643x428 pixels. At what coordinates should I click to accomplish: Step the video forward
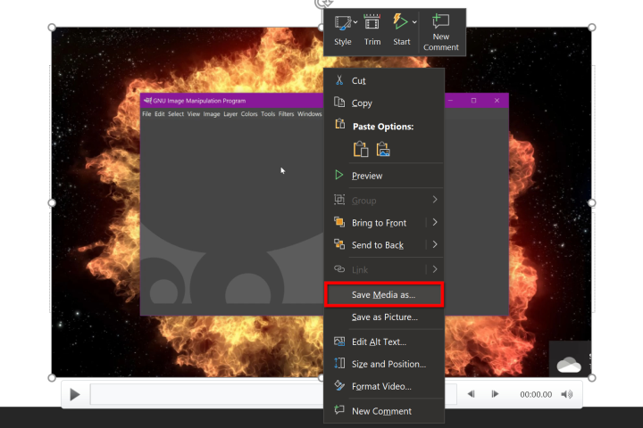pyautogui.click(x=495, y=394)
